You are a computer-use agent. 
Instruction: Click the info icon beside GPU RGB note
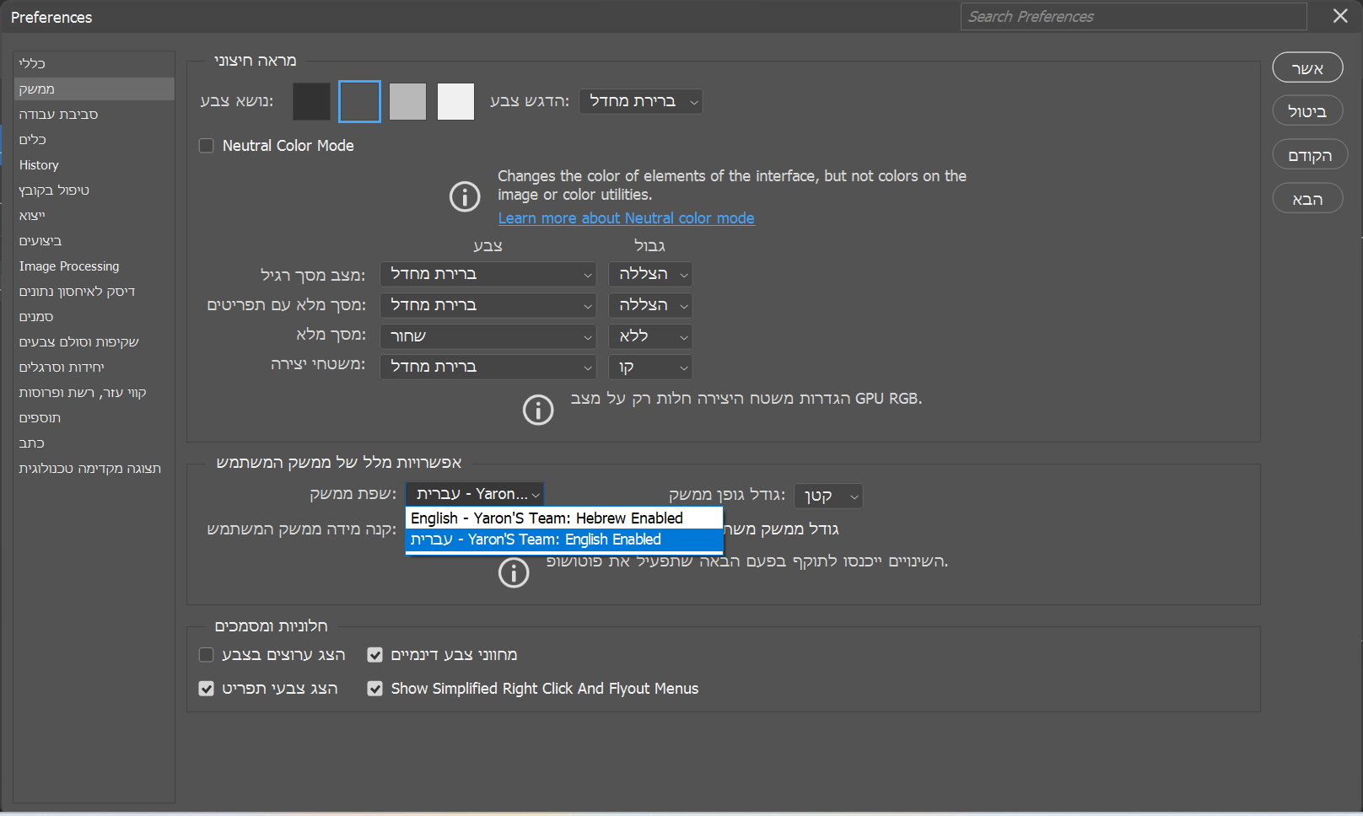[x=538, y=410]
